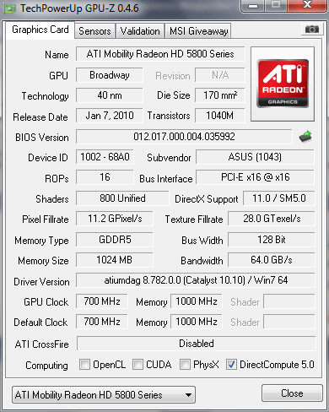Click the camera screenshot icon
Viewport: 329px width, 412px height.
click(x=311, y=29)
